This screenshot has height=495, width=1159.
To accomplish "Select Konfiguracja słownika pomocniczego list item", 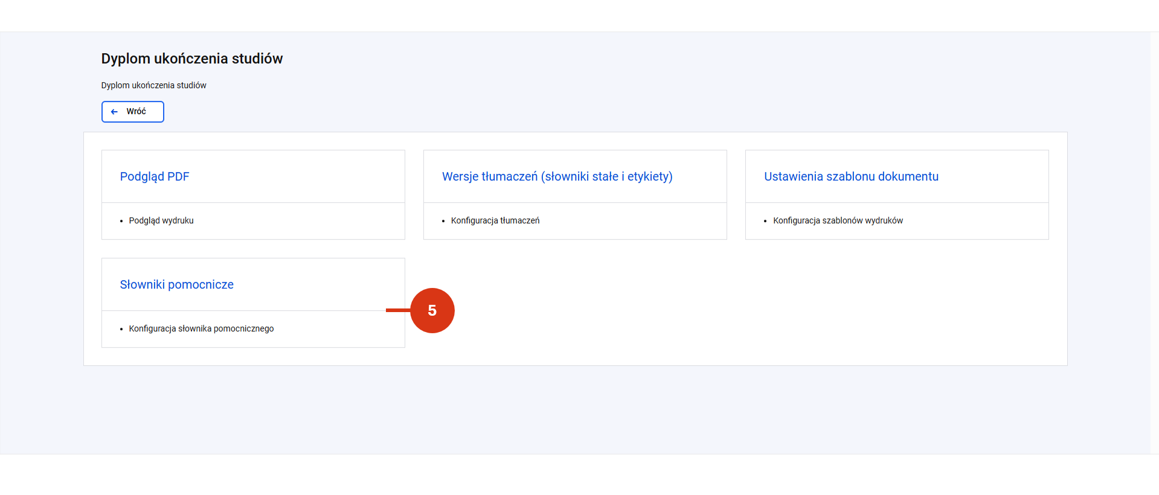I will pyautogui.click(x=201, y=328).
